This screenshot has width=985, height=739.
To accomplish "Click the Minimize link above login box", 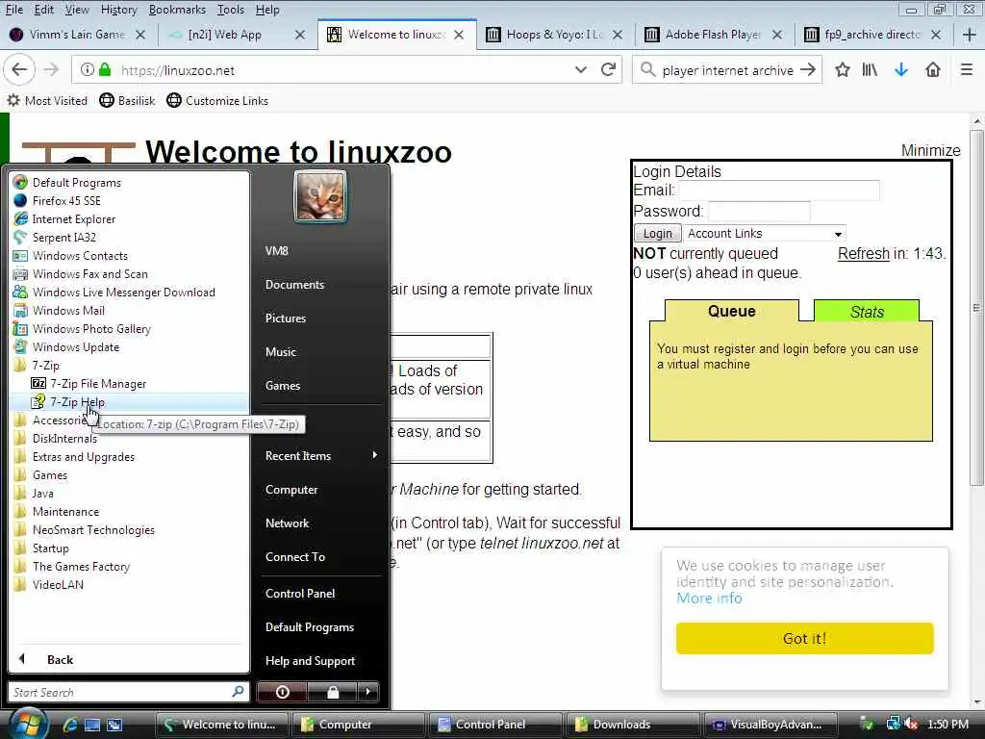I will (930, 150).
